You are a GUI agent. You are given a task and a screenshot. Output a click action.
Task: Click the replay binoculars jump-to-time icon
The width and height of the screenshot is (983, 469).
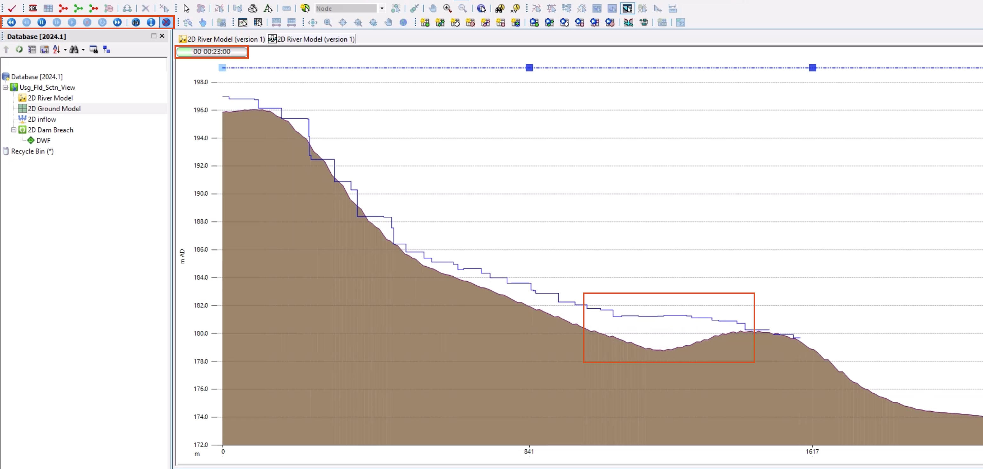[x=136, y=22]
